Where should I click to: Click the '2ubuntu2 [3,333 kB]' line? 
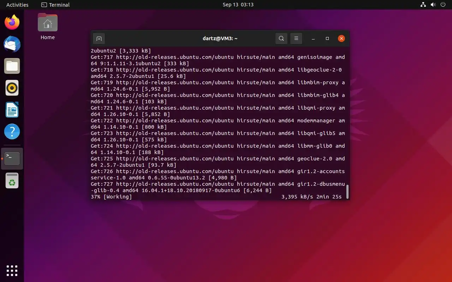pos(121,51)
